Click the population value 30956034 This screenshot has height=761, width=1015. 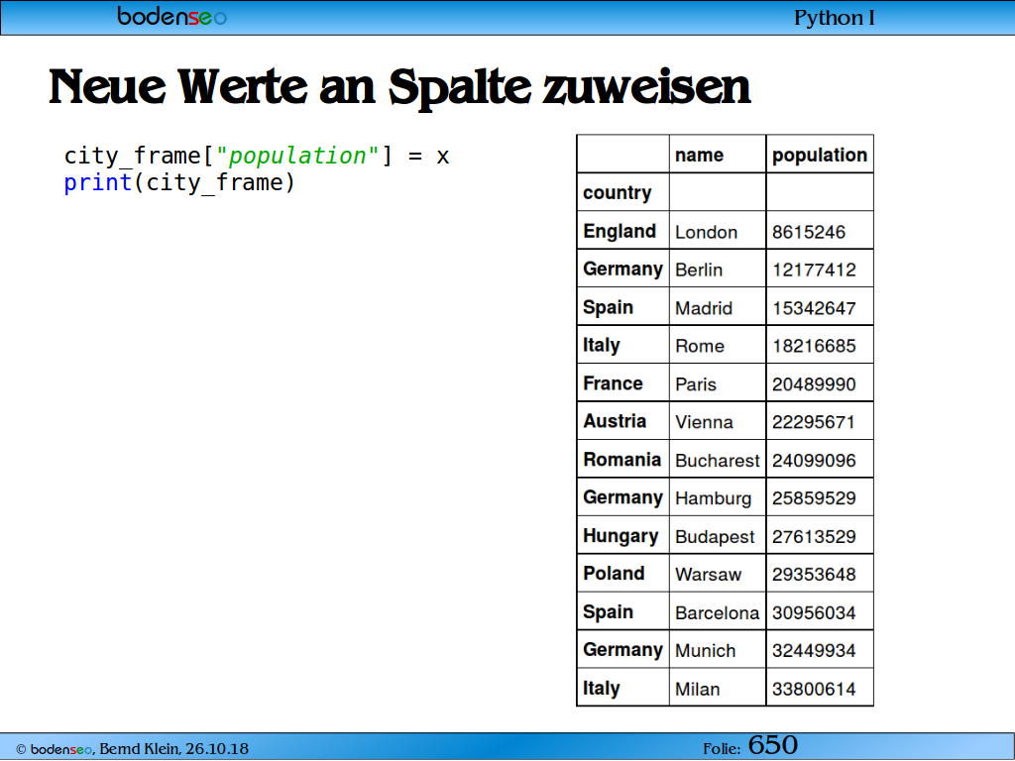814,612
